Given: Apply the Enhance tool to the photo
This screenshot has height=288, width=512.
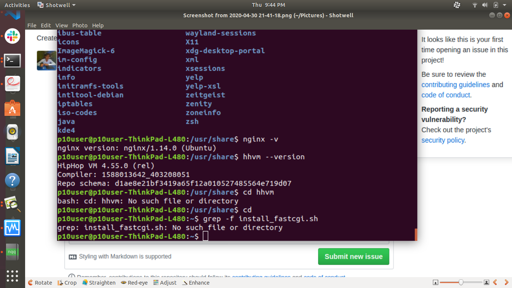Looking at the screenshot, I should point(193,283).
